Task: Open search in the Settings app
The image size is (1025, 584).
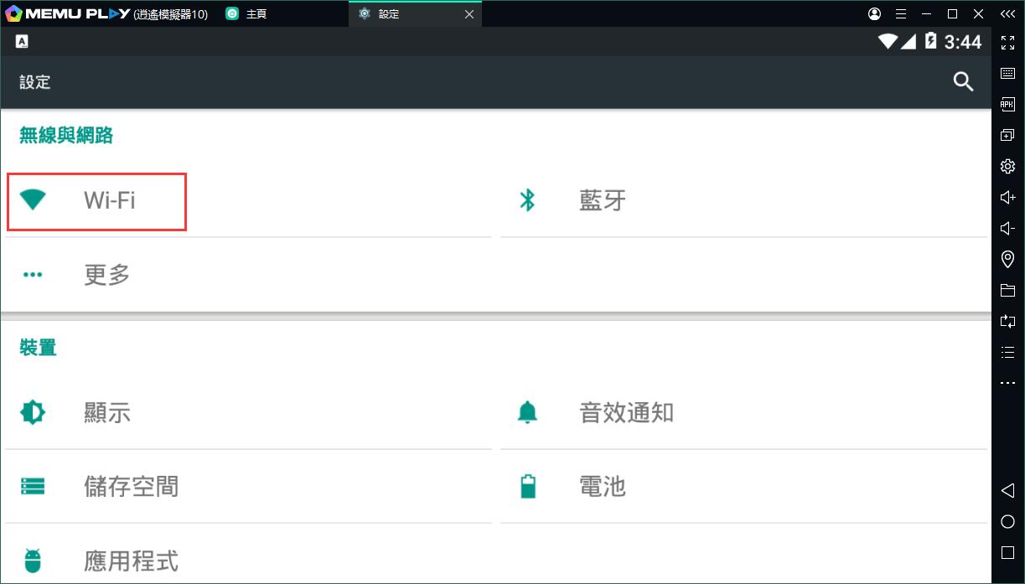Action: [963, 81]
